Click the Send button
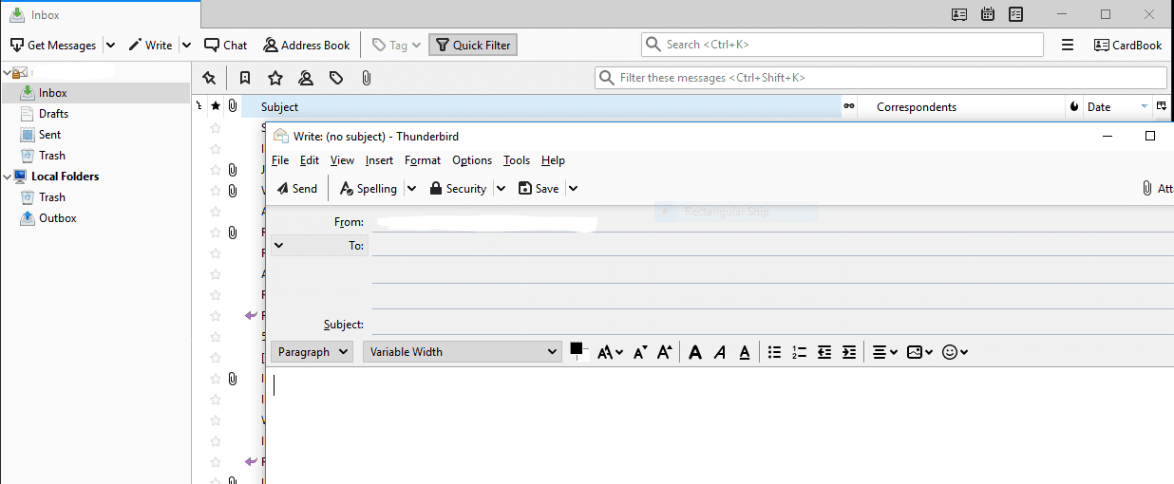The height and width of the screenshot is (484, 1174). tap(297, 189)
